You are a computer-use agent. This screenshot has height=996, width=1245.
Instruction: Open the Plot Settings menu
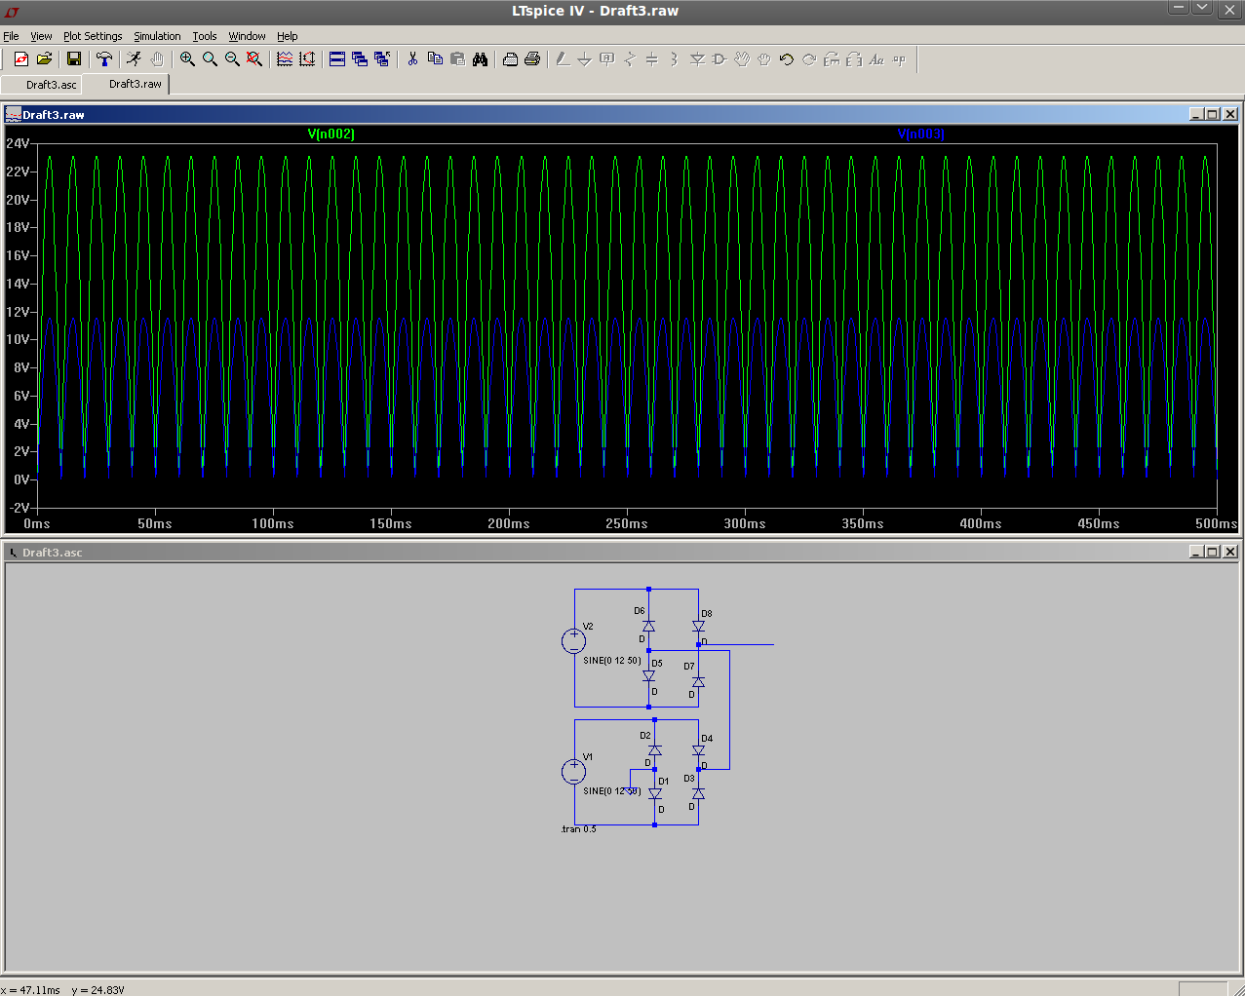(x=93, y=36)
